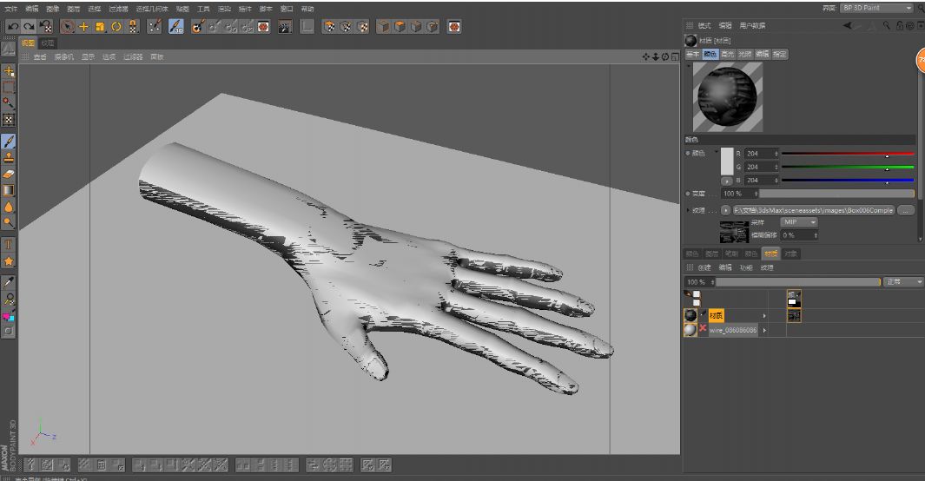This screenshot has width=925, height=481.
Task: Select the rectangle selection tool
Action: [x=9, y=87]
